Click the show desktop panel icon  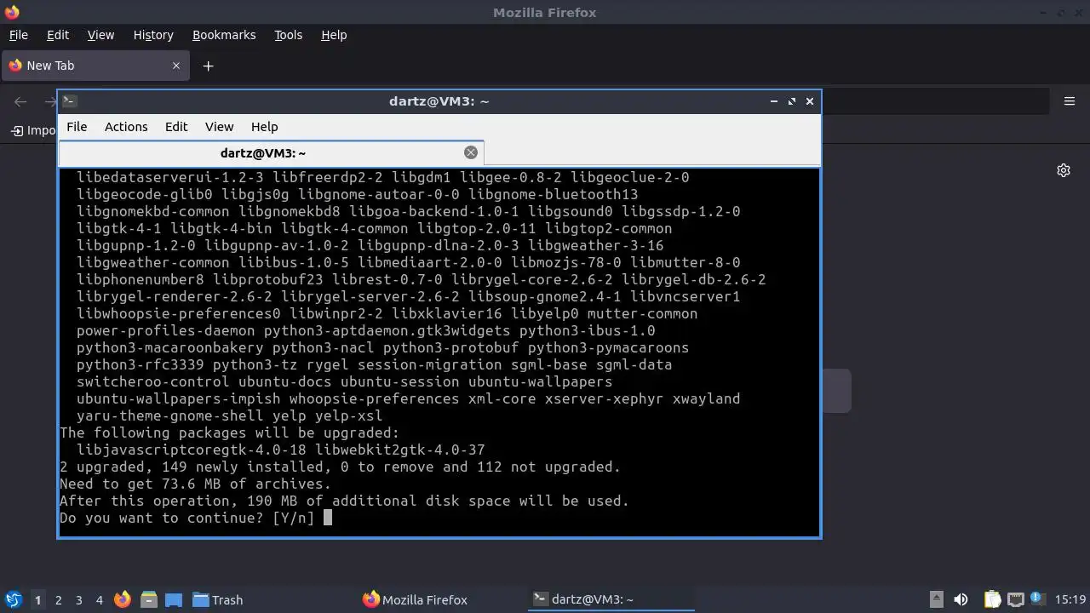[x=174, y=599]
